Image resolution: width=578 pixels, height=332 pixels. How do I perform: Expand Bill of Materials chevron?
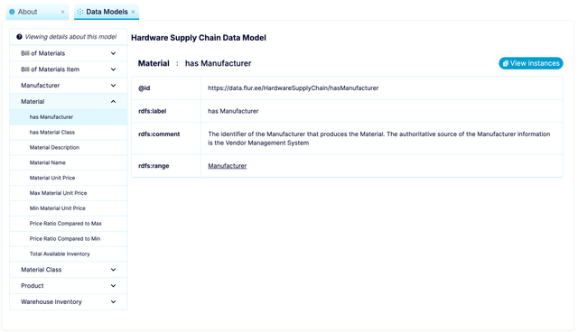point(113,53)
